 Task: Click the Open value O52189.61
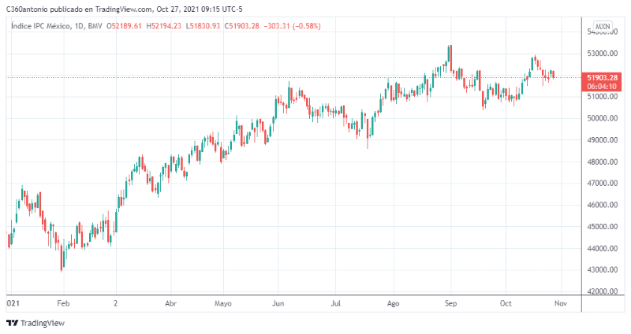coord(127,26)
